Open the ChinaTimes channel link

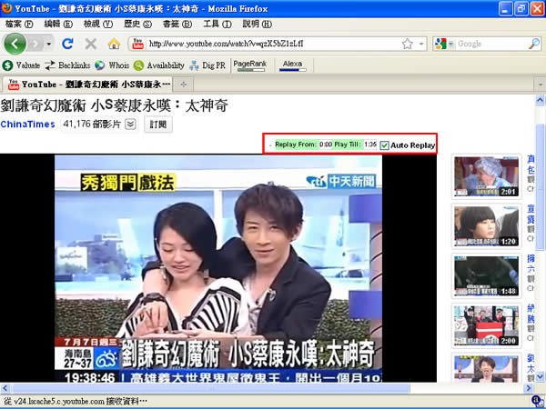[28, 125]
